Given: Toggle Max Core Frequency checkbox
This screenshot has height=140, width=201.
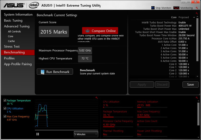Looking at the screenshot, I should [5, 116].
